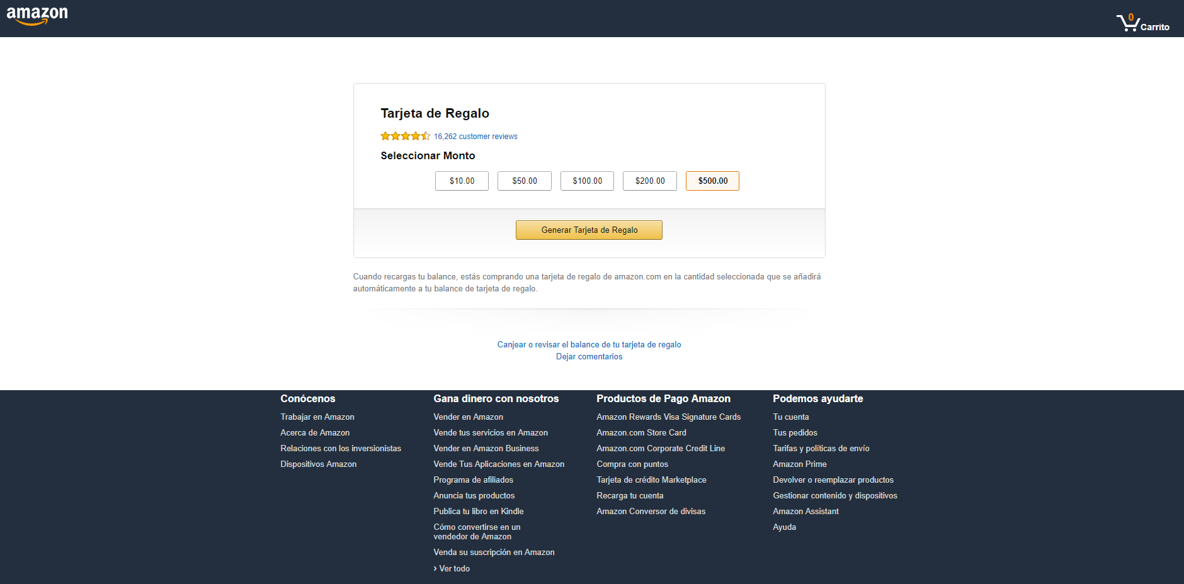Open Publica tu libro en Kindle
Screen dimensions: 1184x584
coord(479,511)
